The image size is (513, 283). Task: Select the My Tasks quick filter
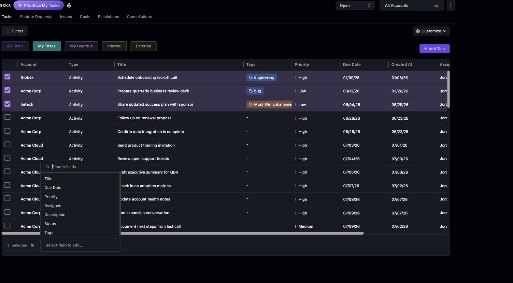[47, 46]
